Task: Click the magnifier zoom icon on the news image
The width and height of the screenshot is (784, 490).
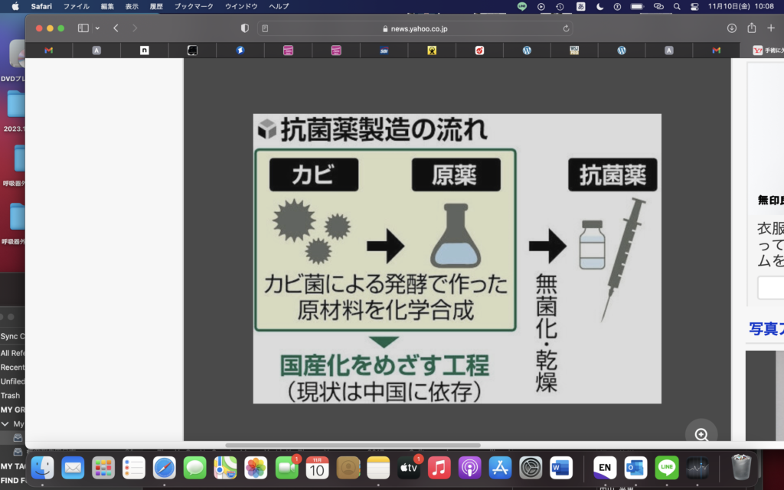Action: 701,435
